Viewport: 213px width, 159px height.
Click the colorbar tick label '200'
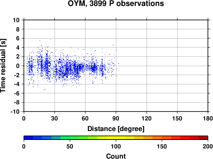[208, 146]
